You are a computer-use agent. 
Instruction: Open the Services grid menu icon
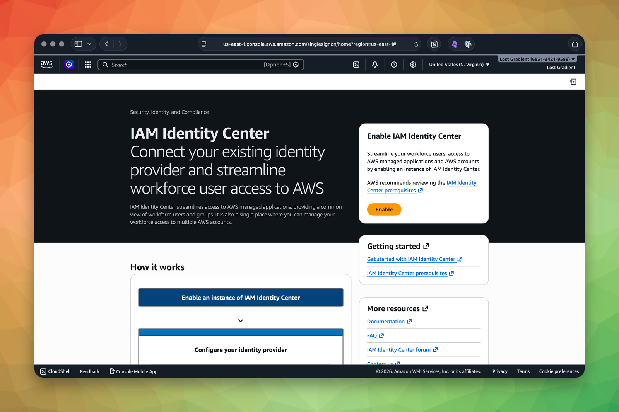[x=88, y=65]
